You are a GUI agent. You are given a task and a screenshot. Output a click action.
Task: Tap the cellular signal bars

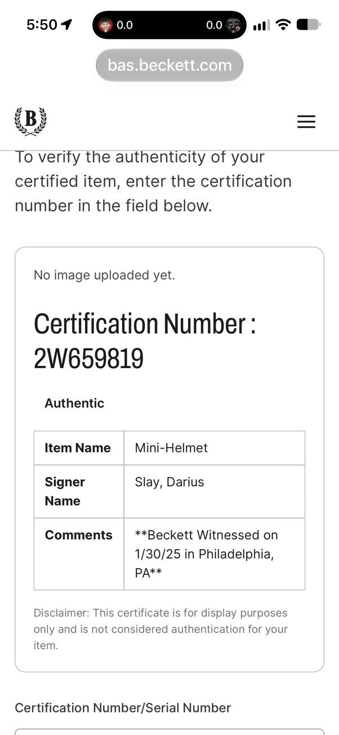[x=261, y=25]
